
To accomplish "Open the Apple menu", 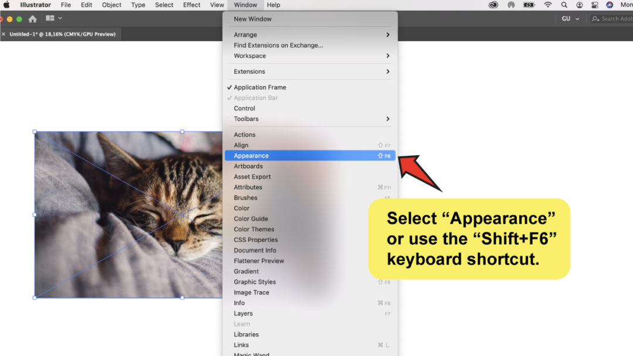I will pos(6,5).
